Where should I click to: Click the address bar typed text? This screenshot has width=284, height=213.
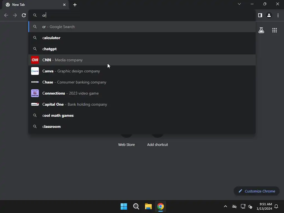coord(44,16)
